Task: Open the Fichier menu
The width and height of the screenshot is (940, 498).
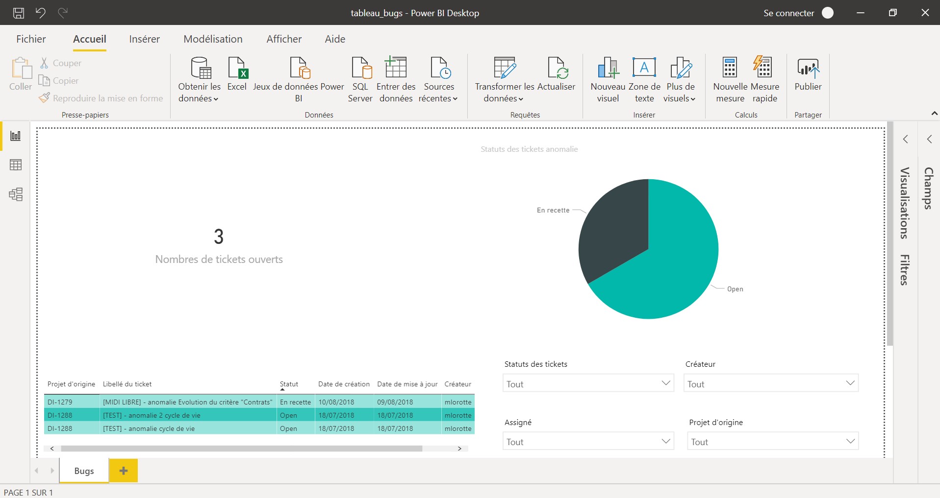Action: point(31,39)
